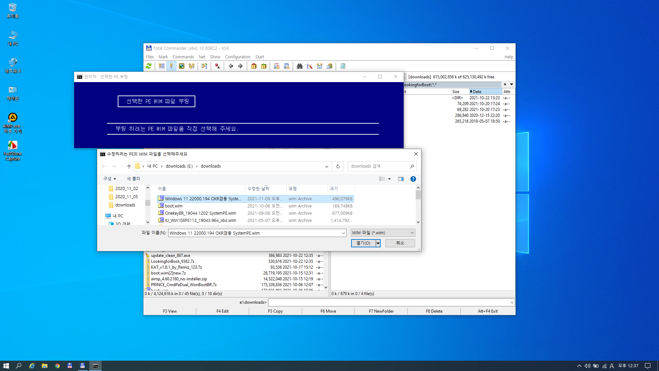The width and height of the screenshot is (659, 371).
Task: Toggle the preview pane icon in file dialog
Action: [401, 179]
